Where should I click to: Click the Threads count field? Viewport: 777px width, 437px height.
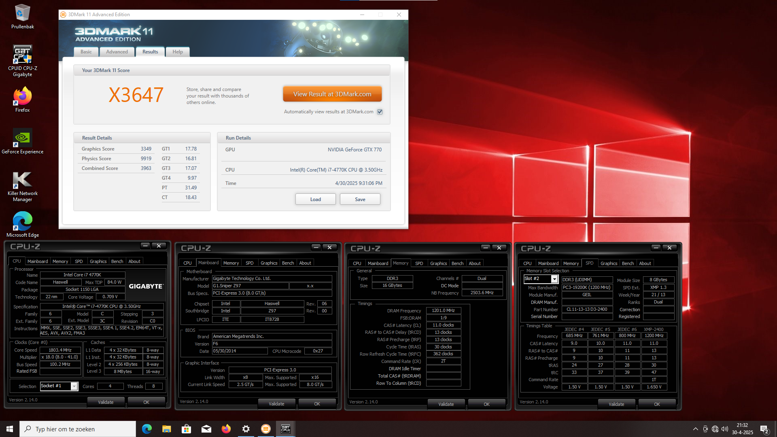point(153,386)
